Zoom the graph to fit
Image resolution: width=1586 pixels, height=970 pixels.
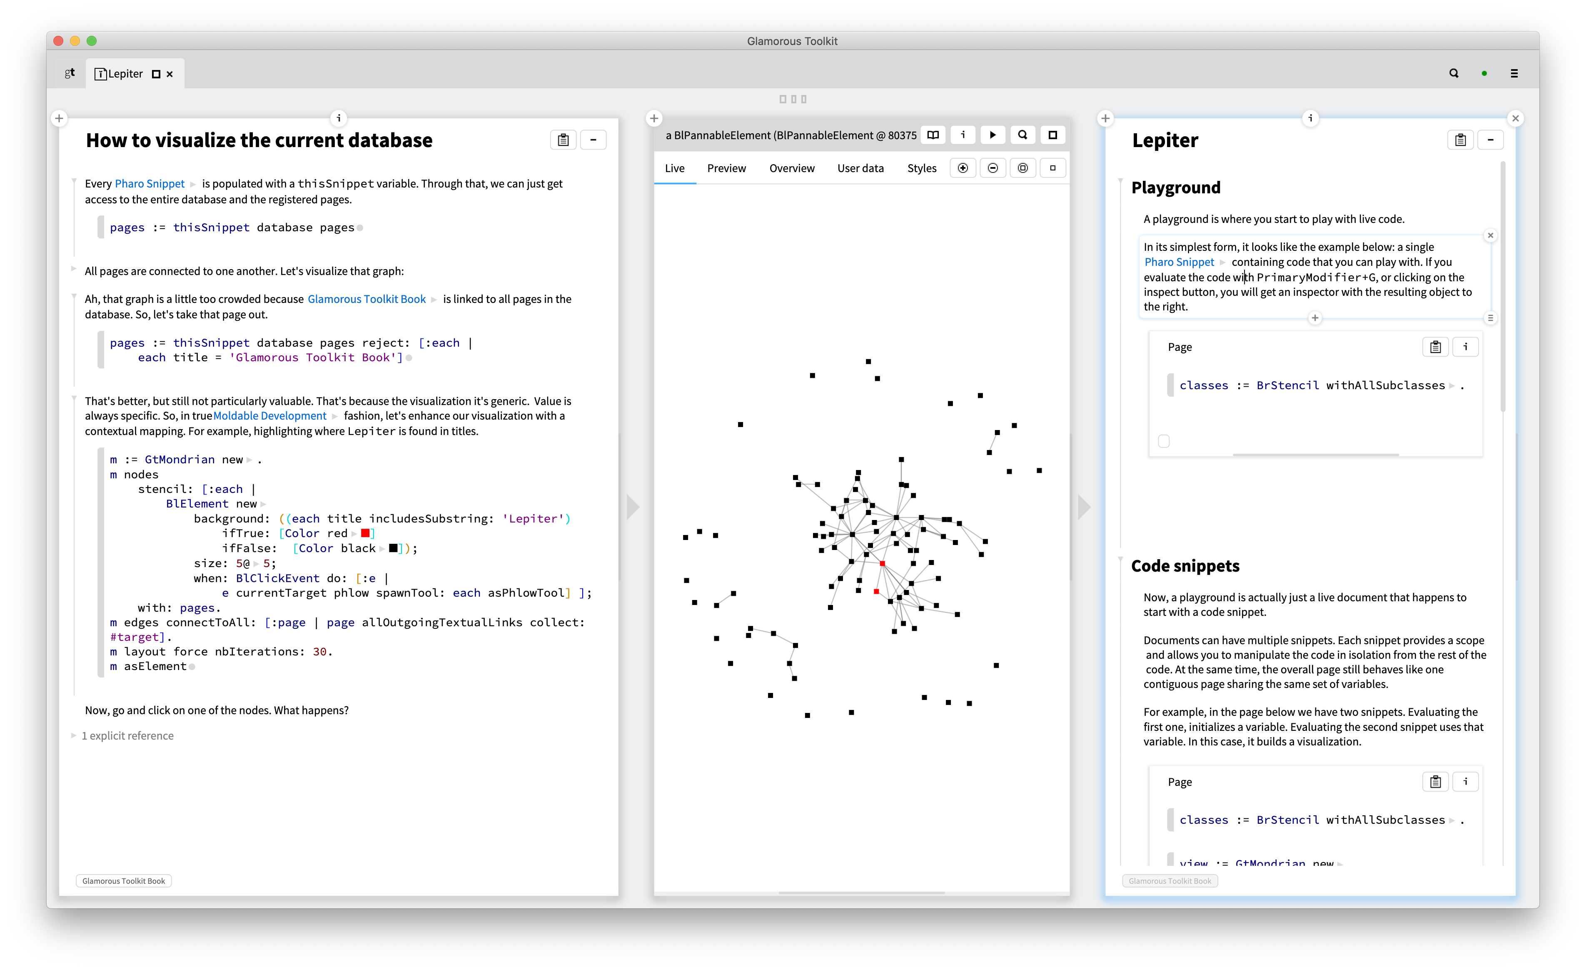[x=1023, y=168]
